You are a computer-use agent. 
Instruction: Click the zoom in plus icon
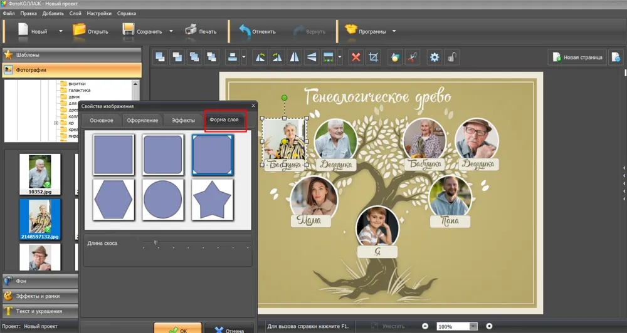(489, 326)
